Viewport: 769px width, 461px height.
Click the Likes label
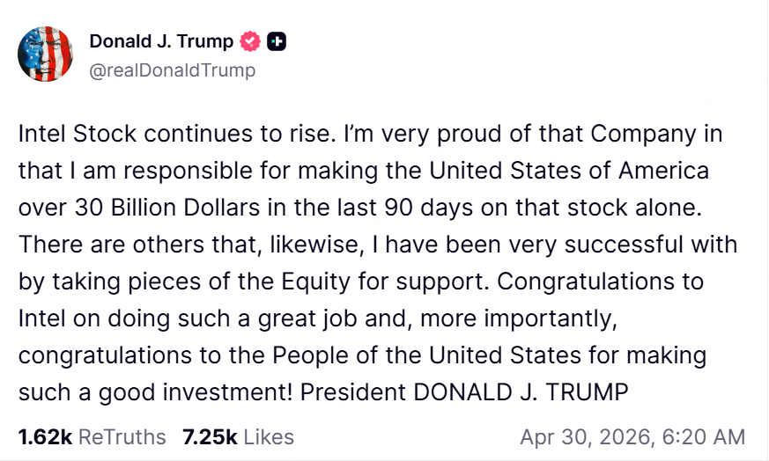[268, 436]
